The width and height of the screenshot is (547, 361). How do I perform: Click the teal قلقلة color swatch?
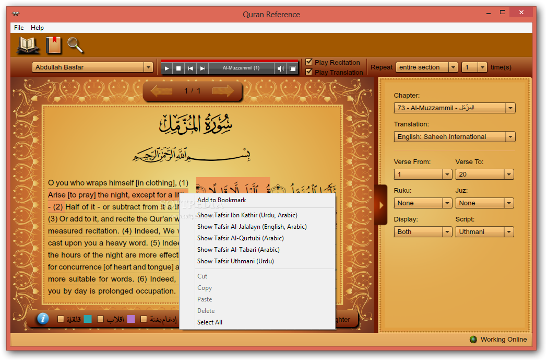88,319
